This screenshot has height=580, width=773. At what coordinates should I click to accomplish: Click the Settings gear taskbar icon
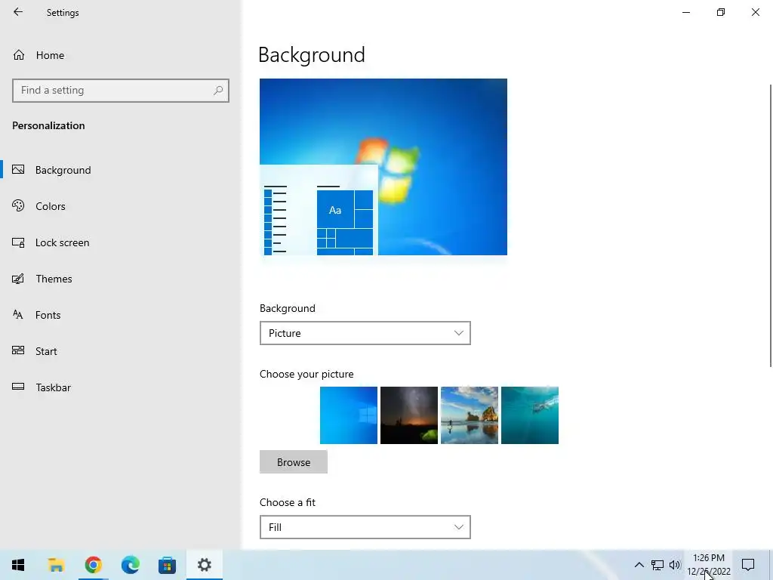point(204,565)
